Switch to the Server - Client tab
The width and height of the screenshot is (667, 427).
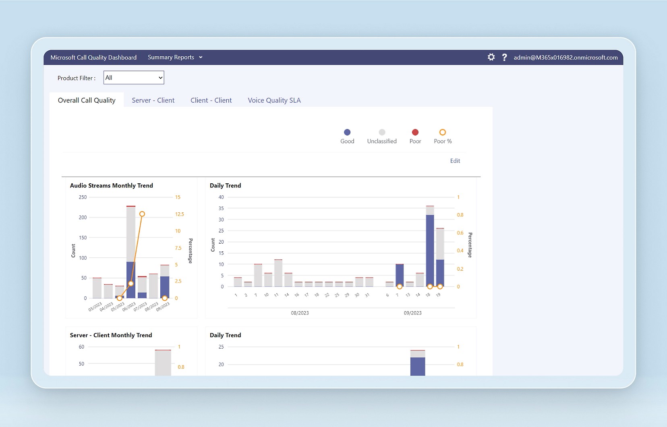click(153, 101)
